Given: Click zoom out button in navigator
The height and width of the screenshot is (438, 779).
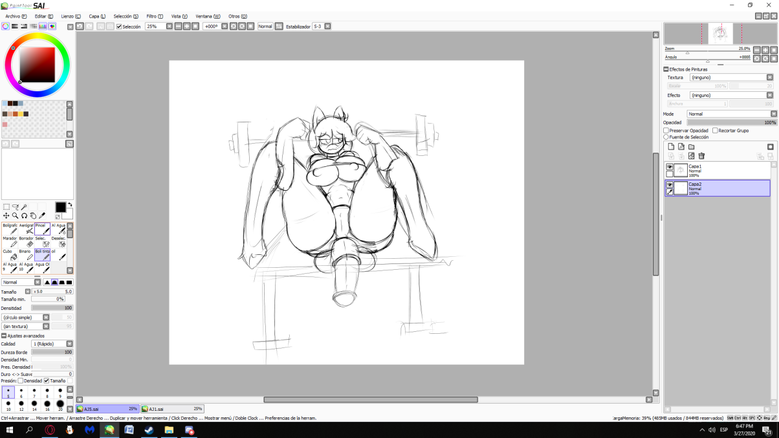Looking at the screenshot, I should 756,50.
